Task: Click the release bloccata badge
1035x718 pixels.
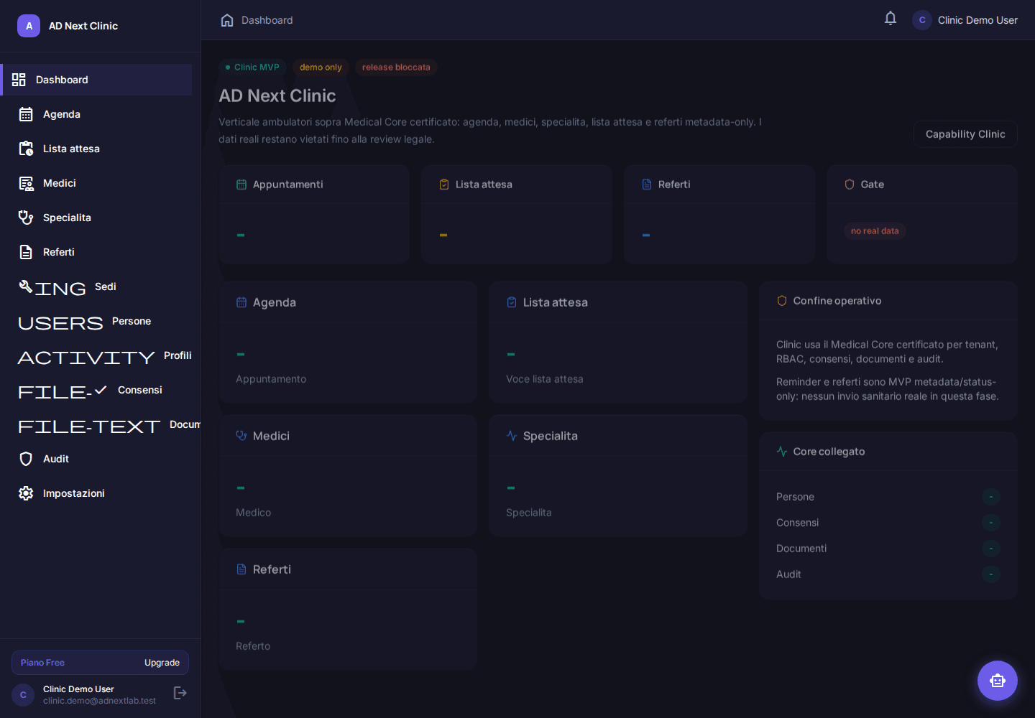Action: click(x=396, y=67)
